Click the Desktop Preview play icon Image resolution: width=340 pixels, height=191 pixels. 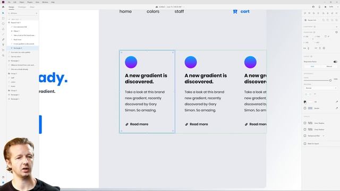point(326,7)
